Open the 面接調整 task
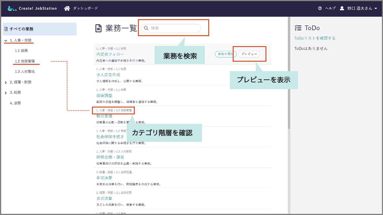 pos(104,95)
